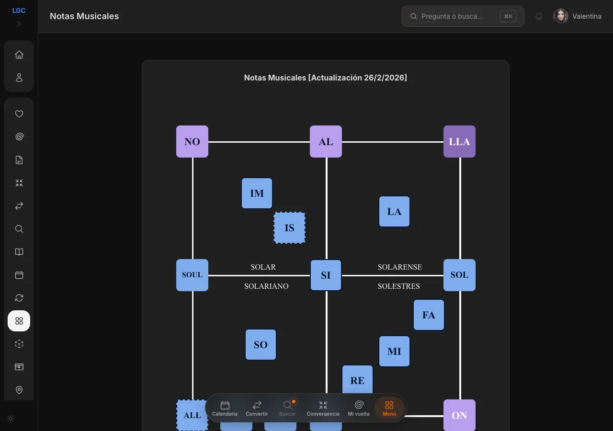Open the calendar icon in sidebar

click(x=19, y=275)
